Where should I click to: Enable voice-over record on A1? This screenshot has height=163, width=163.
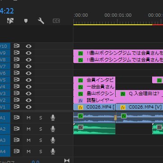tap(53, 118)
